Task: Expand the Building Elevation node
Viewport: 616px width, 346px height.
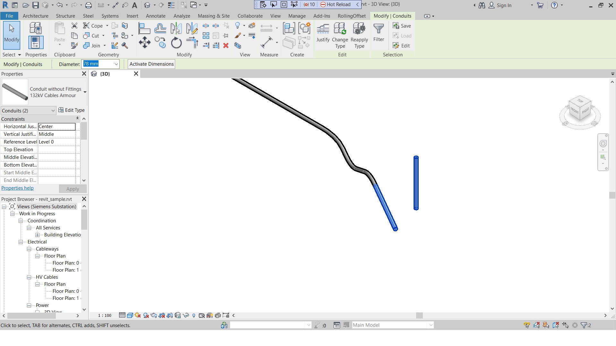Action: click(38, 235)
